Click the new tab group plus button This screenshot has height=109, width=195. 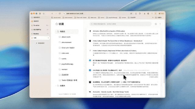40,43
